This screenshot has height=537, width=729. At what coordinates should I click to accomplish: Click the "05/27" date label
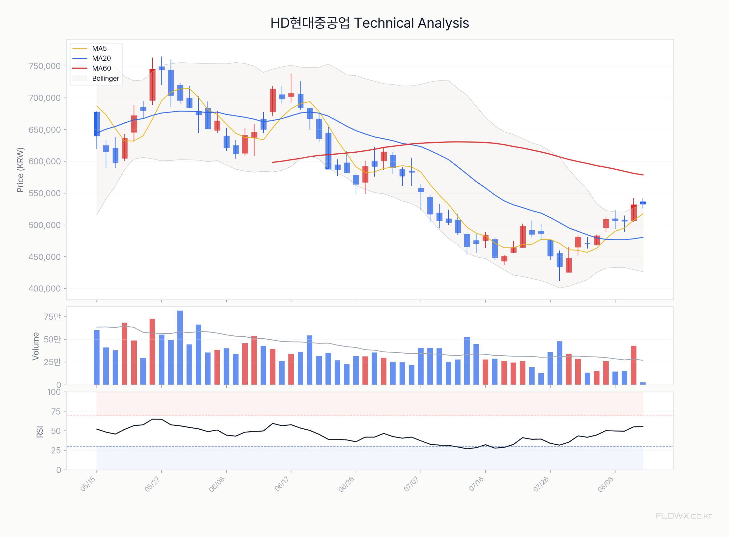coord(152,484)
